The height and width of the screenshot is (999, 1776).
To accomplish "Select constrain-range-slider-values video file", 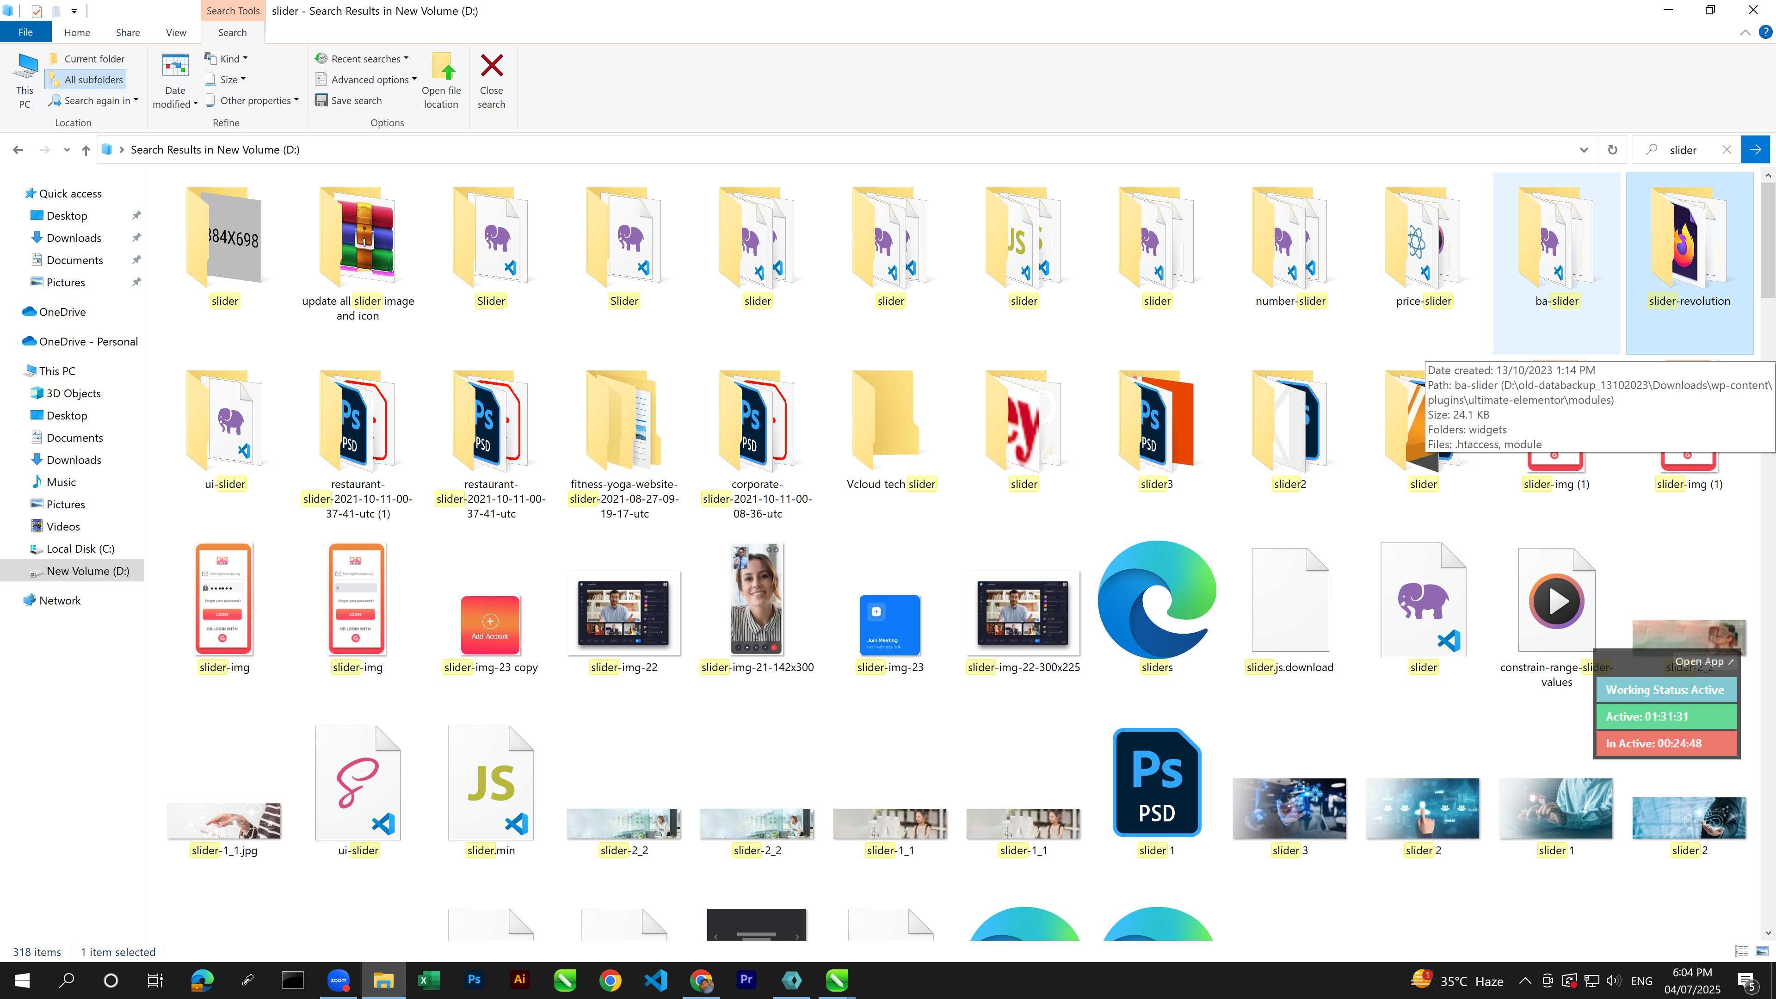I will point(1557,617).
